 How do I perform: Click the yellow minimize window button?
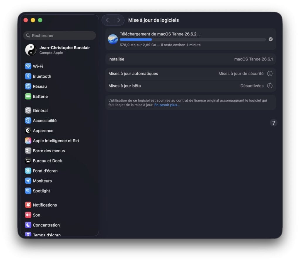coord(33,20)
